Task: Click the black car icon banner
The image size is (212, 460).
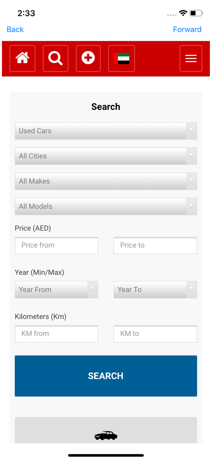Action: pyautogui.click(x=106, y=435)
